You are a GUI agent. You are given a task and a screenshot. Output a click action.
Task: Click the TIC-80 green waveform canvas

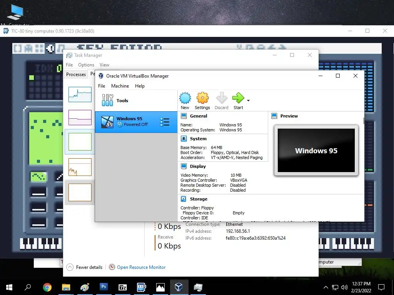pos(46,138)
